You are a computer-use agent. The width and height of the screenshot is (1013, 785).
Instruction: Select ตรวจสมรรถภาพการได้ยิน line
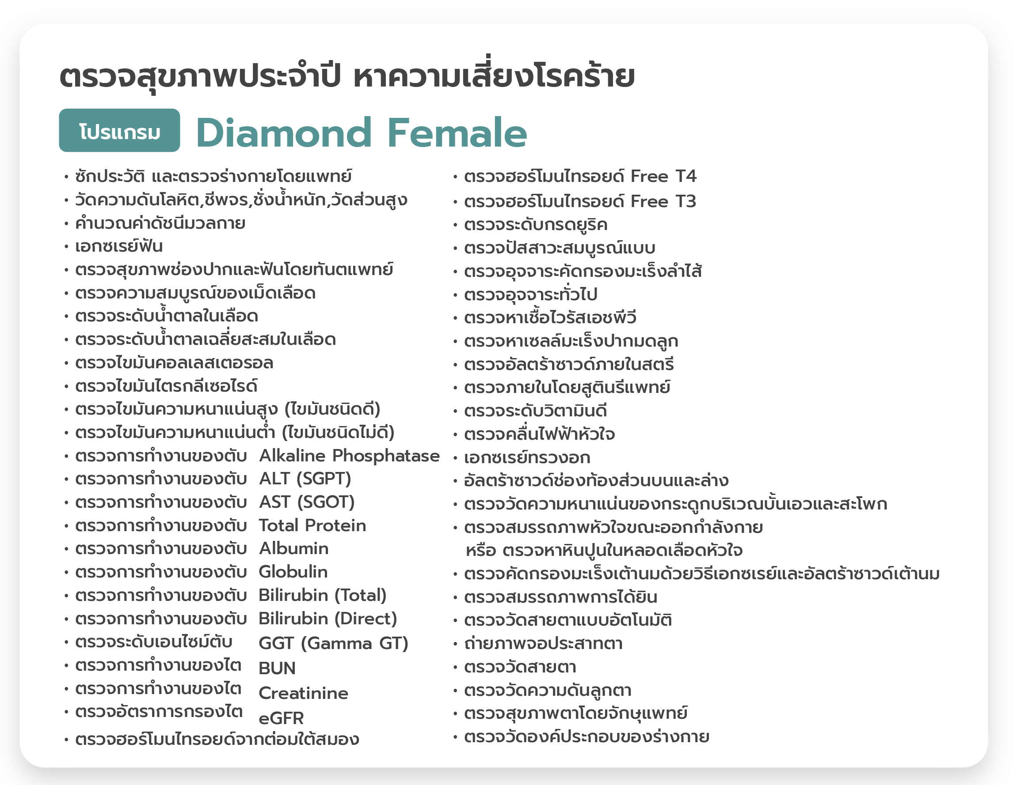[x=560, y=597]
